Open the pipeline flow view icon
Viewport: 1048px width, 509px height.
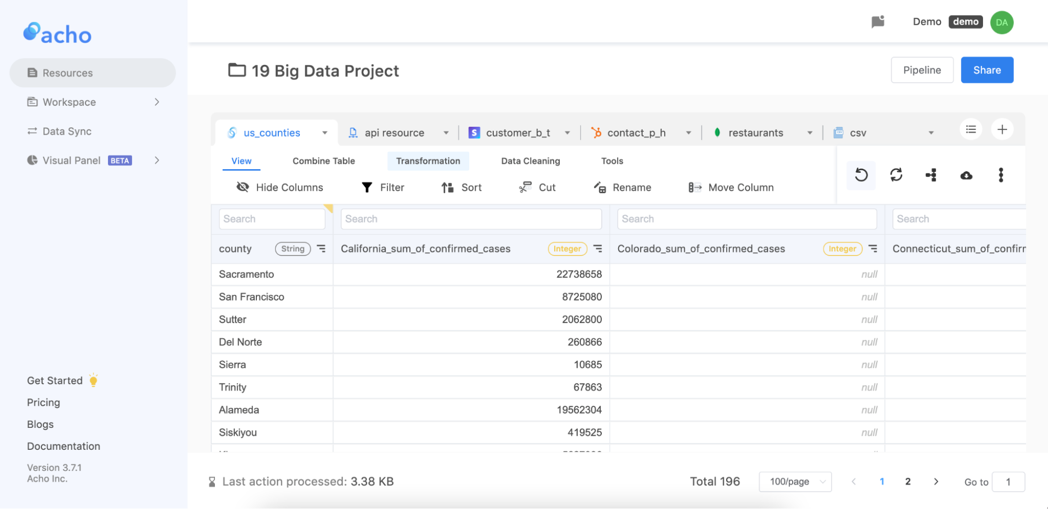click(x=931, y=175)
